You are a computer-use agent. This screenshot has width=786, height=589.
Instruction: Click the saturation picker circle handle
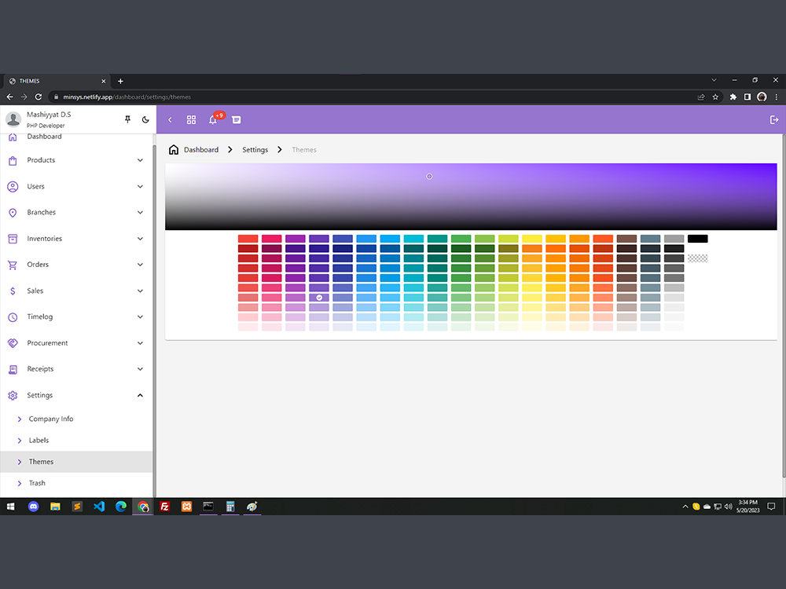429,176
